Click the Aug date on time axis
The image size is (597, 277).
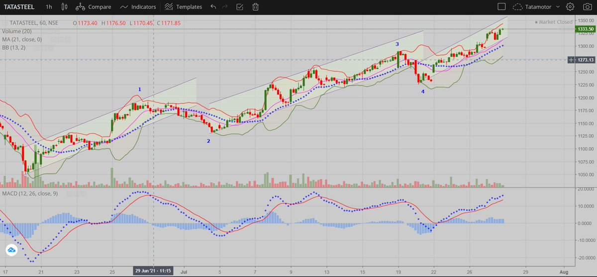point(563,272)
